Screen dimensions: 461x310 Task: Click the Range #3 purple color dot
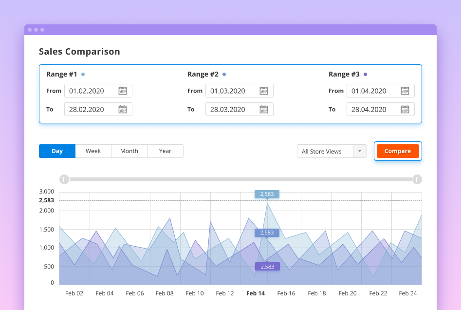[366, 75]
